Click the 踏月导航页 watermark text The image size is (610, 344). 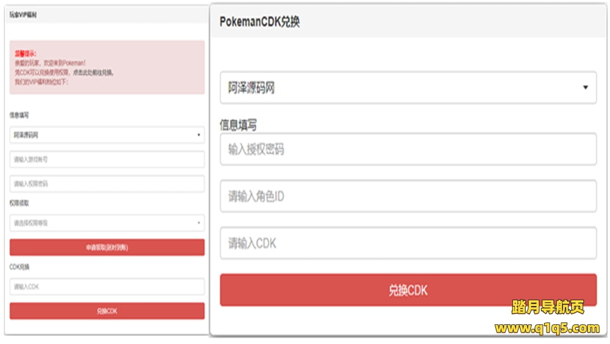[547, 308]
